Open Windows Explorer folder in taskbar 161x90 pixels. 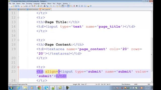[x=25, y=88]
